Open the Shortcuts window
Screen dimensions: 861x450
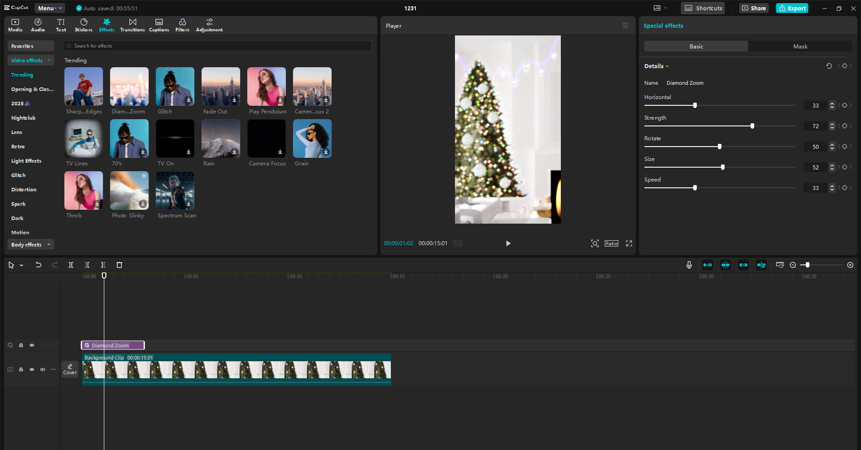point(703,8)
